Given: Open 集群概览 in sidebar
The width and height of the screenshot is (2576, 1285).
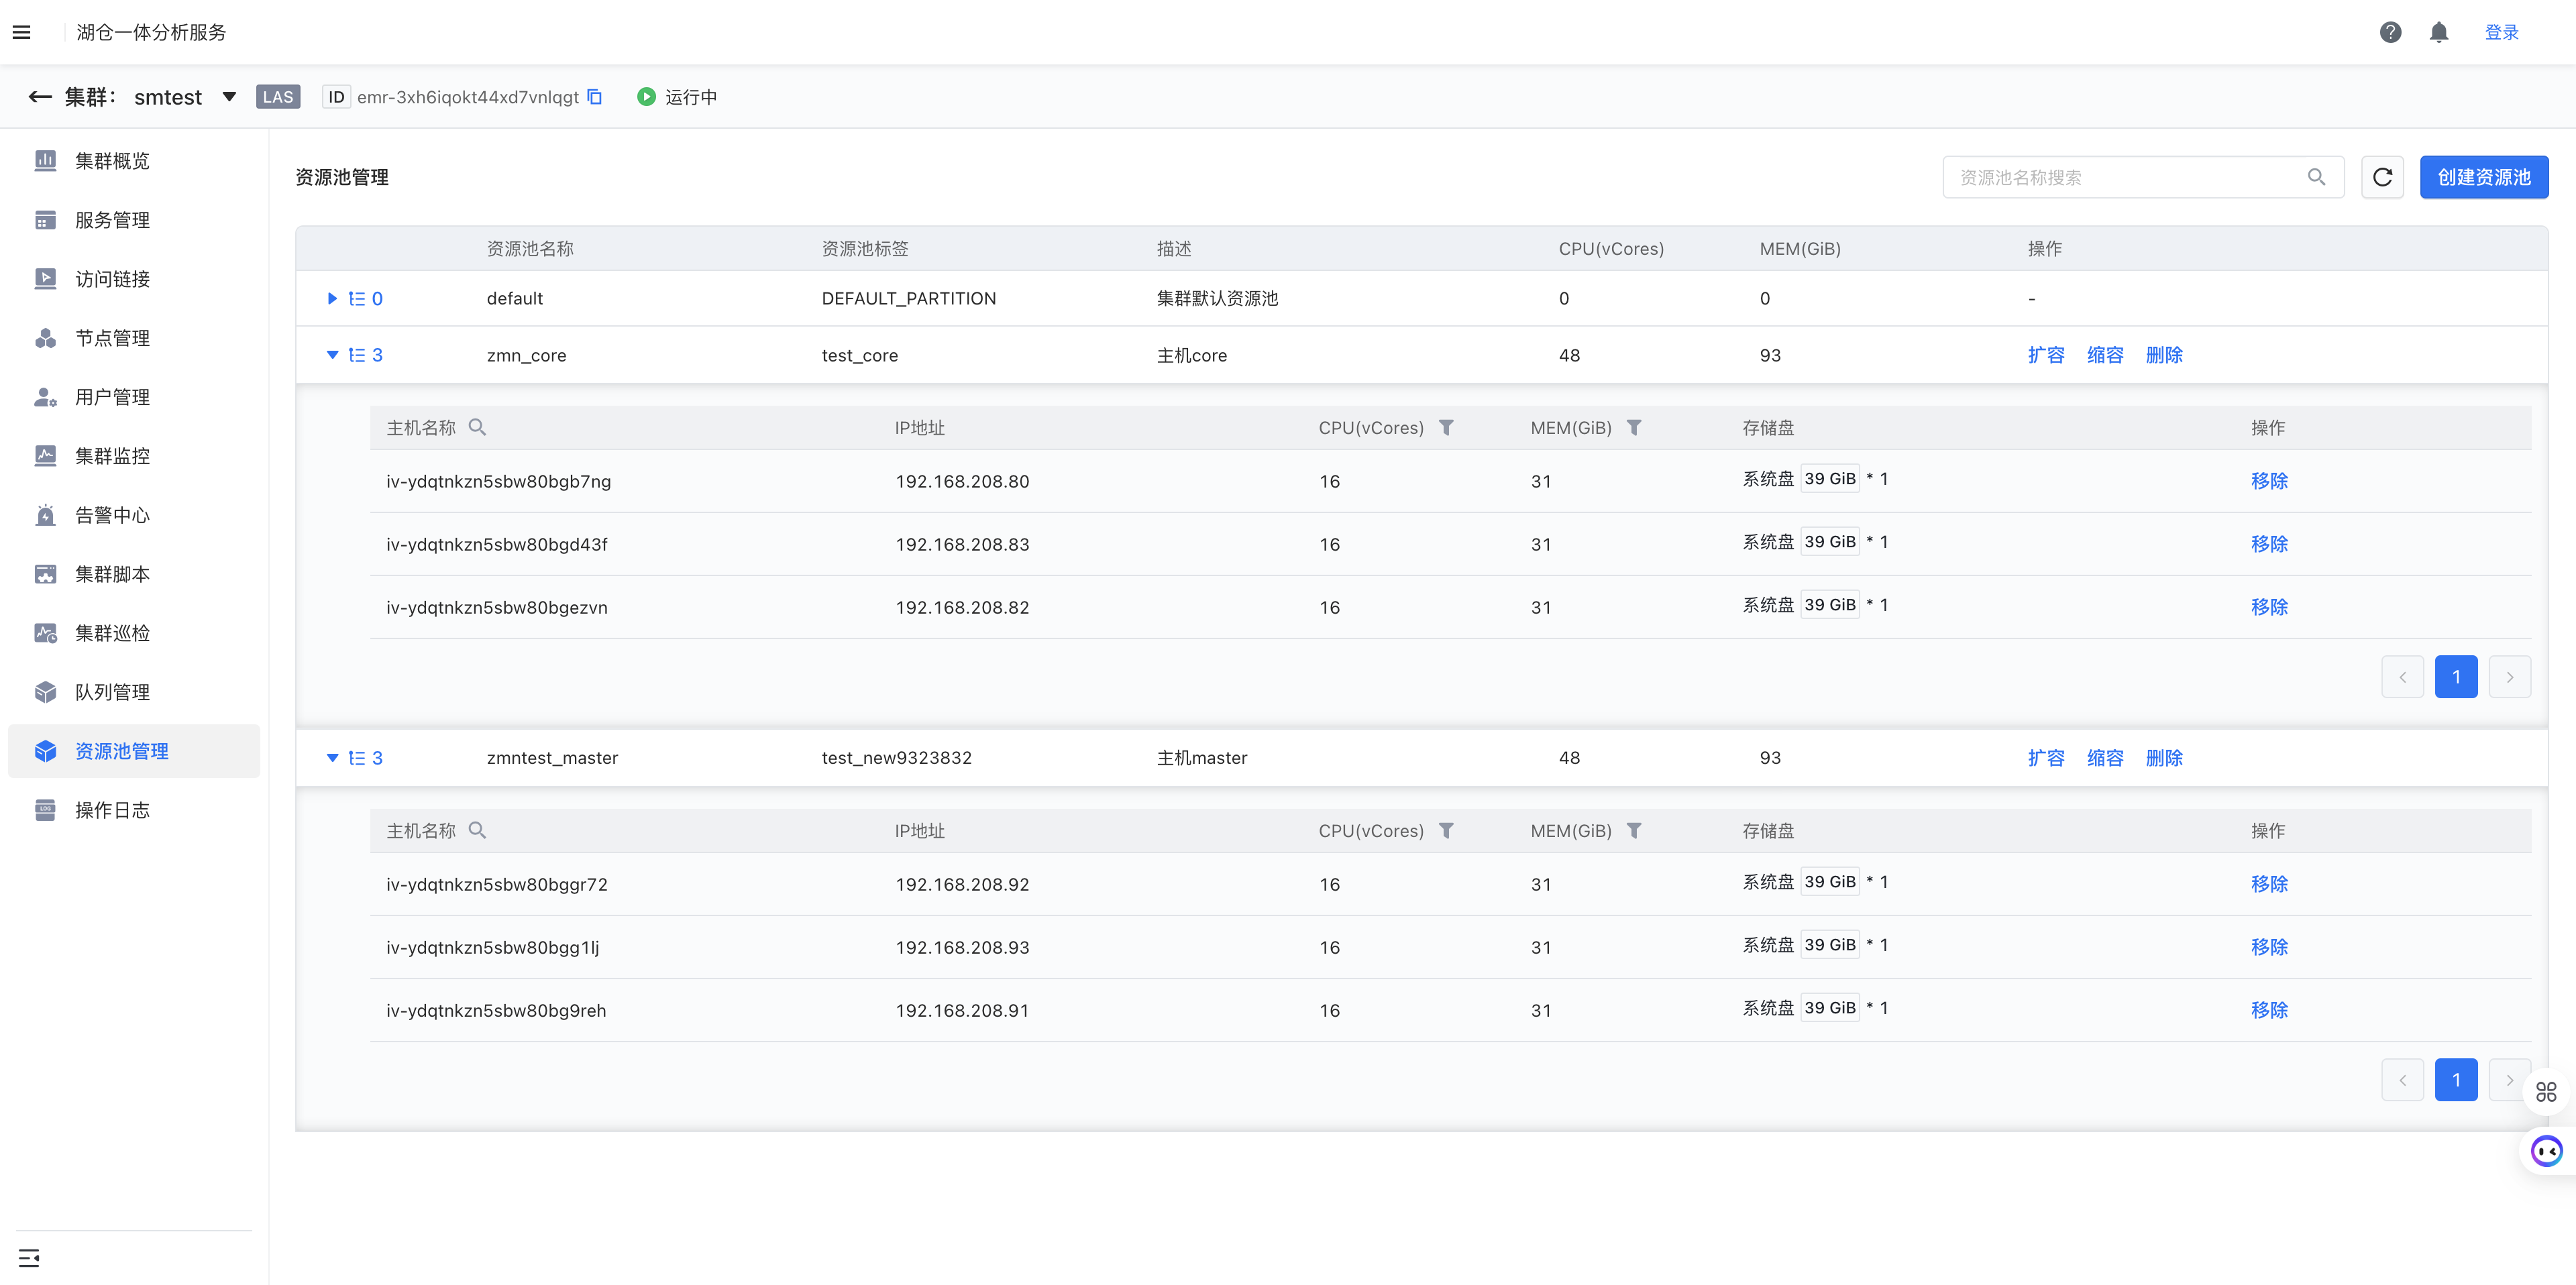Looking at the screenshot, I should pyautogui.click(x=112, y=161).
